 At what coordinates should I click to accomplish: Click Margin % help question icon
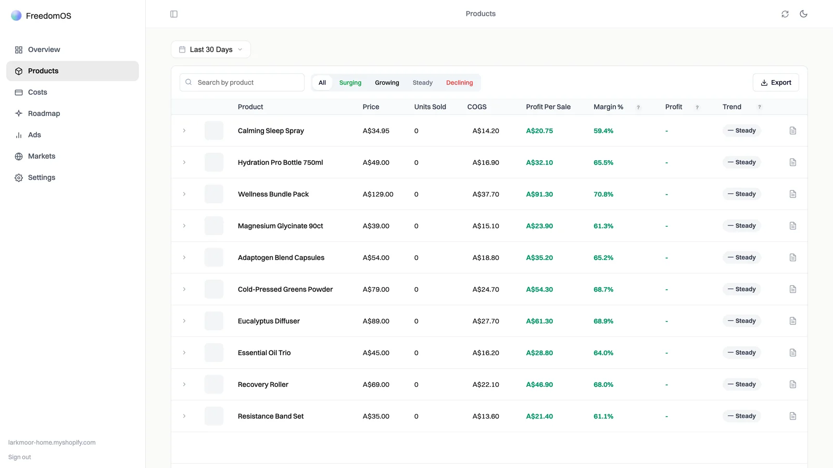(638, 107)
